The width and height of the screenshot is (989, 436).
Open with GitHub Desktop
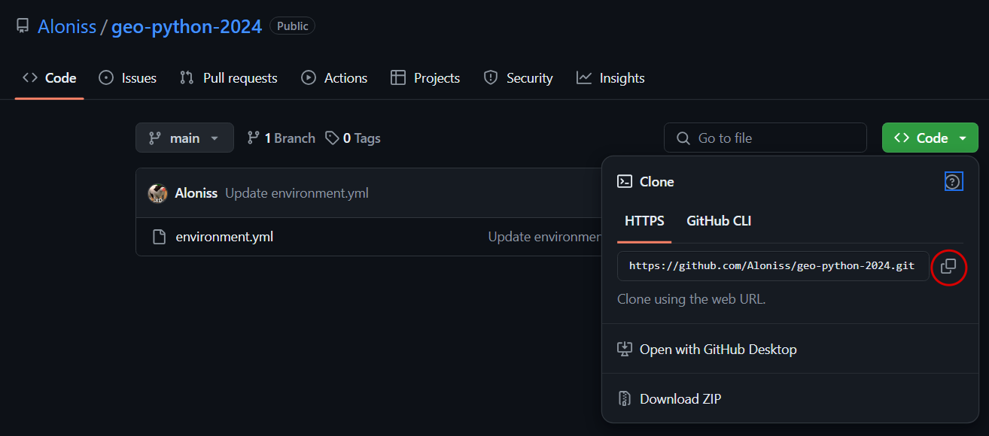717,349
